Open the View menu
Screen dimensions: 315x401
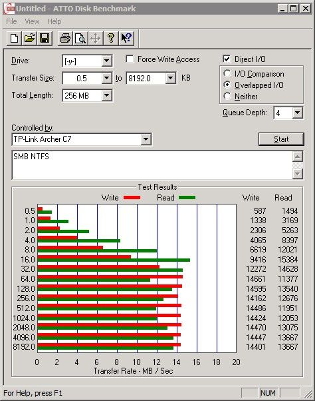click(32, 21)
